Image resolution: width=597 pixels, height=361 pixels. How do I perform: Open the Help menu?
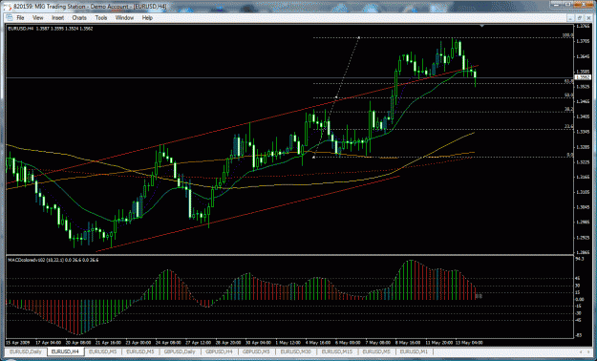pyautogui.click(x=147, y=18)
